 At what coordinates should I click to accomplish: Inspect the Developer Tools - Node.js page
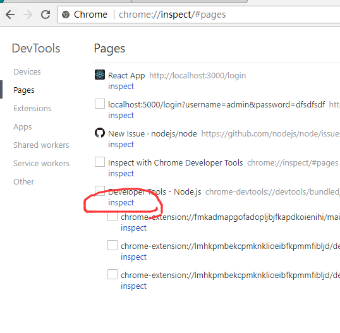(121, 202)
